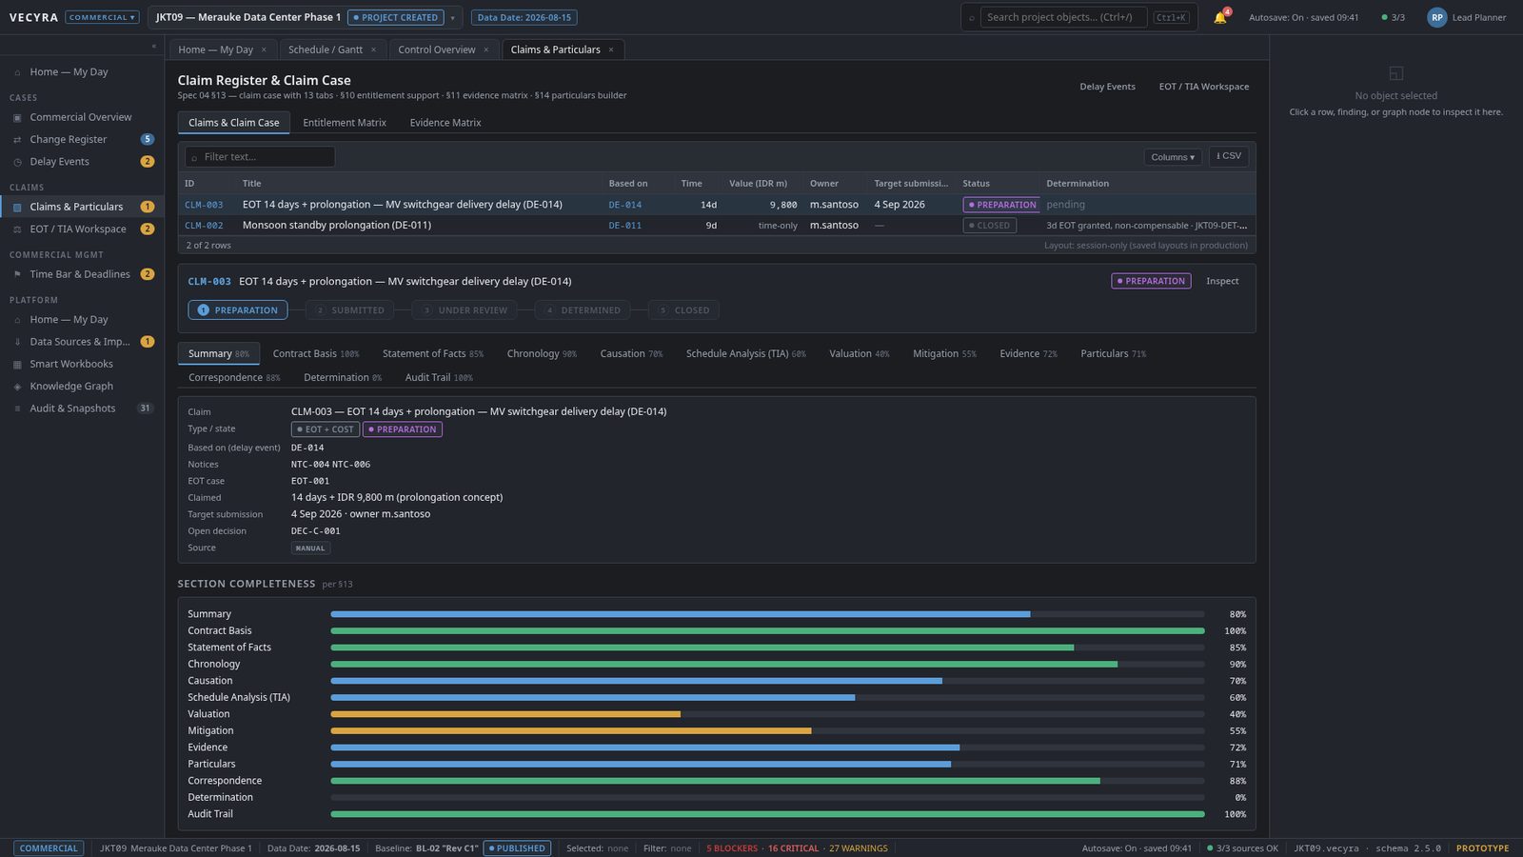Expand the project selector dropdown arrow
The height and width of the screenshot is (857, 1523).
[452, 17]
